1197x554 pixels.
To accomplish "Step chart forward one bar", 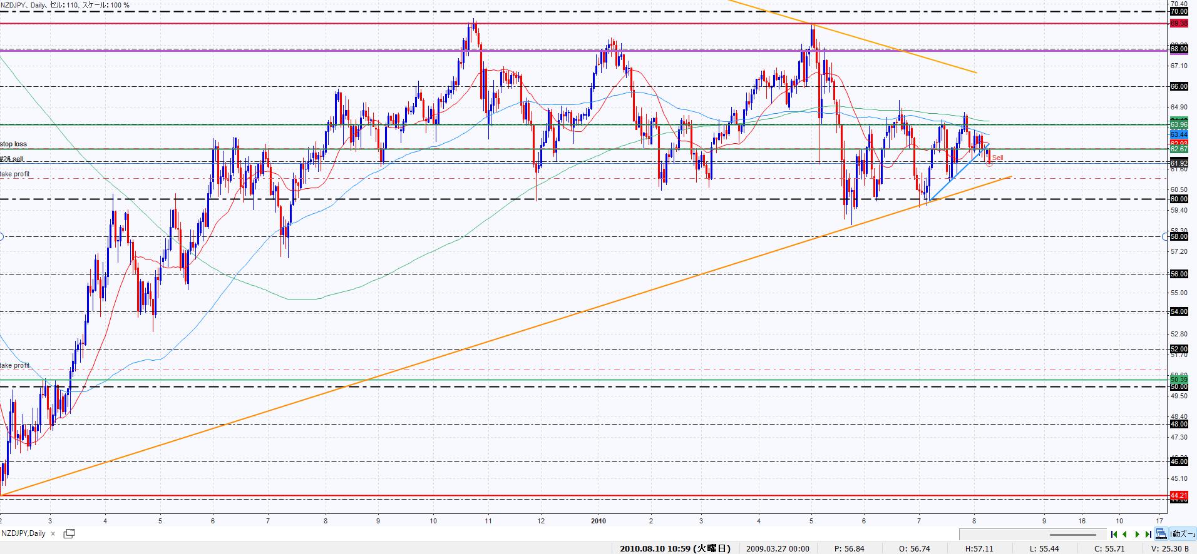I will click(1137, 534).
